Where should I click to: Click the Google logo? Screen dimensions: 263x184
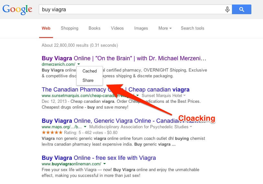point(17,9)
